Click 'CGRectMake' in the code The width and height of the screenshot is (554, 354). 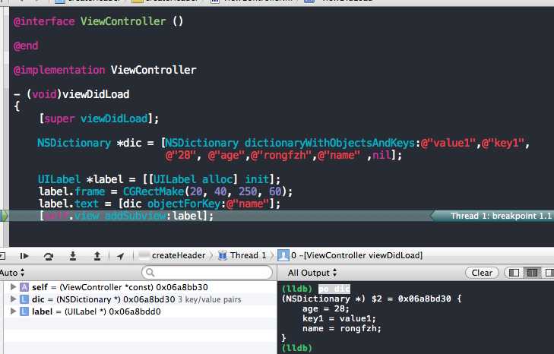[154, 191]
